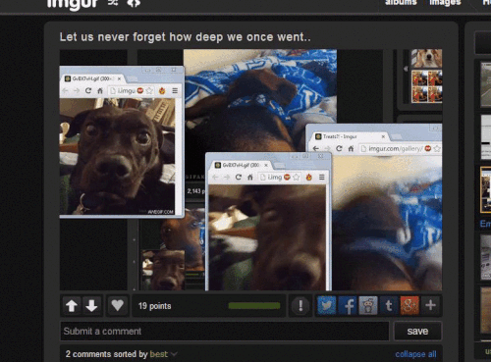Share the post on Twitter
This screenshot has height=362, width=491.
(327, 306)
